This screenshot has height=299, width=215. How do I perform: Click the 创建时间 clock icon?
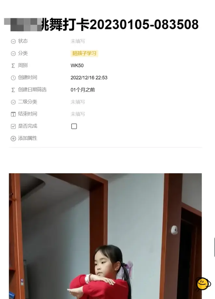(13, 78)
